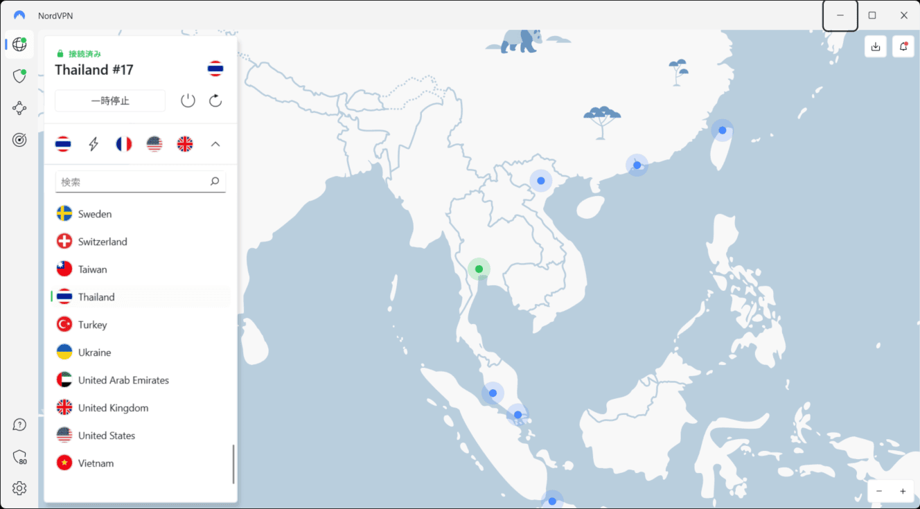This screenshot has height=509, width=920.
Task: Select United Kingdom in the country list
Action: tap(141, 408)
